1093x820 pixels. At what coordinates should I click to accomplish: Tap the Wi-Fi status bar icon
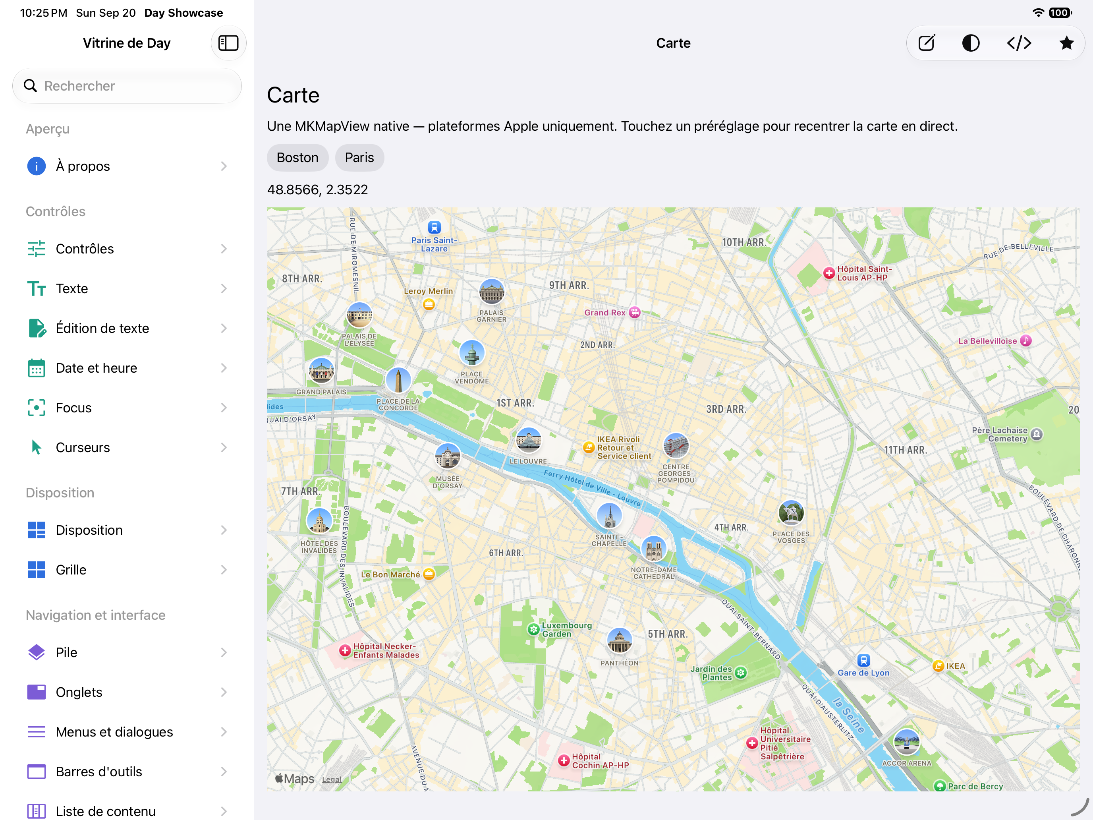click(x=1039, y=13)
